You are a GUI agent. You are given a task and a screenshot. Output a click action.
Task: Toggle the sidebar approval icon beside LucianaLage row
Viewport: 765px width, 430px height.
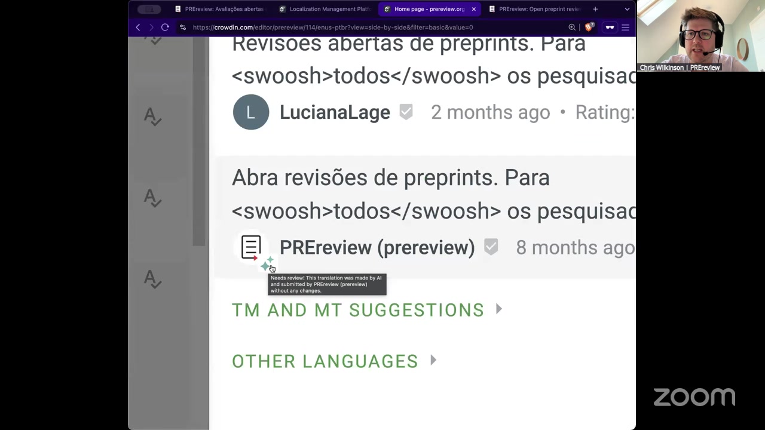(152, 116)
